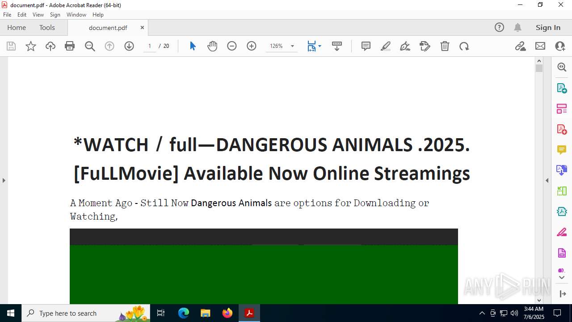Screen dimensions: 572x322
Task: Click the Sign In button
Action: tap(548, 27)
